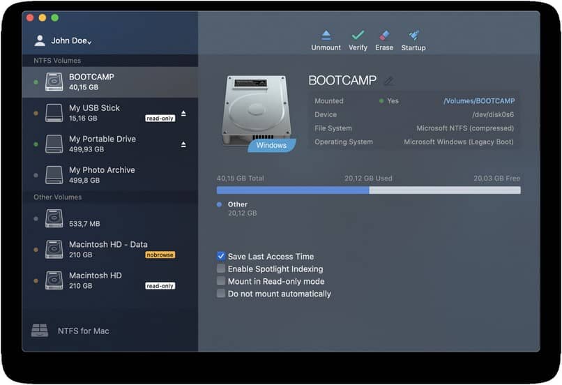Click the NTFS for Mac logo icon
562x385 pixels.
(x=40, y=331)
